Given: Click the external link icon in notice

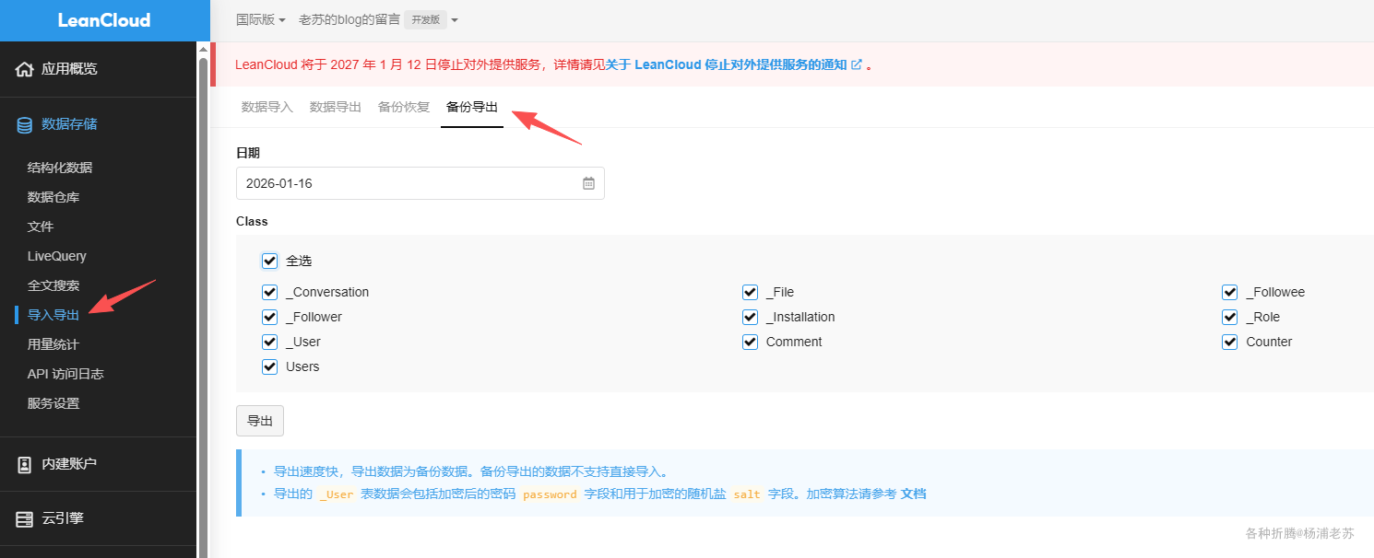Looking at the screenshot, I should click(857, 64).
